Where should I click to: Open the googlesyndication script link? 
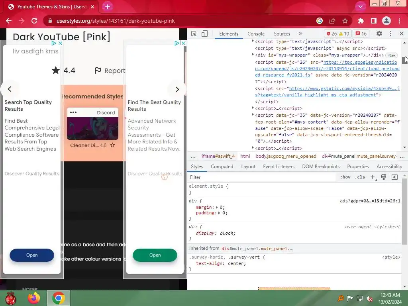click(328, 69)
